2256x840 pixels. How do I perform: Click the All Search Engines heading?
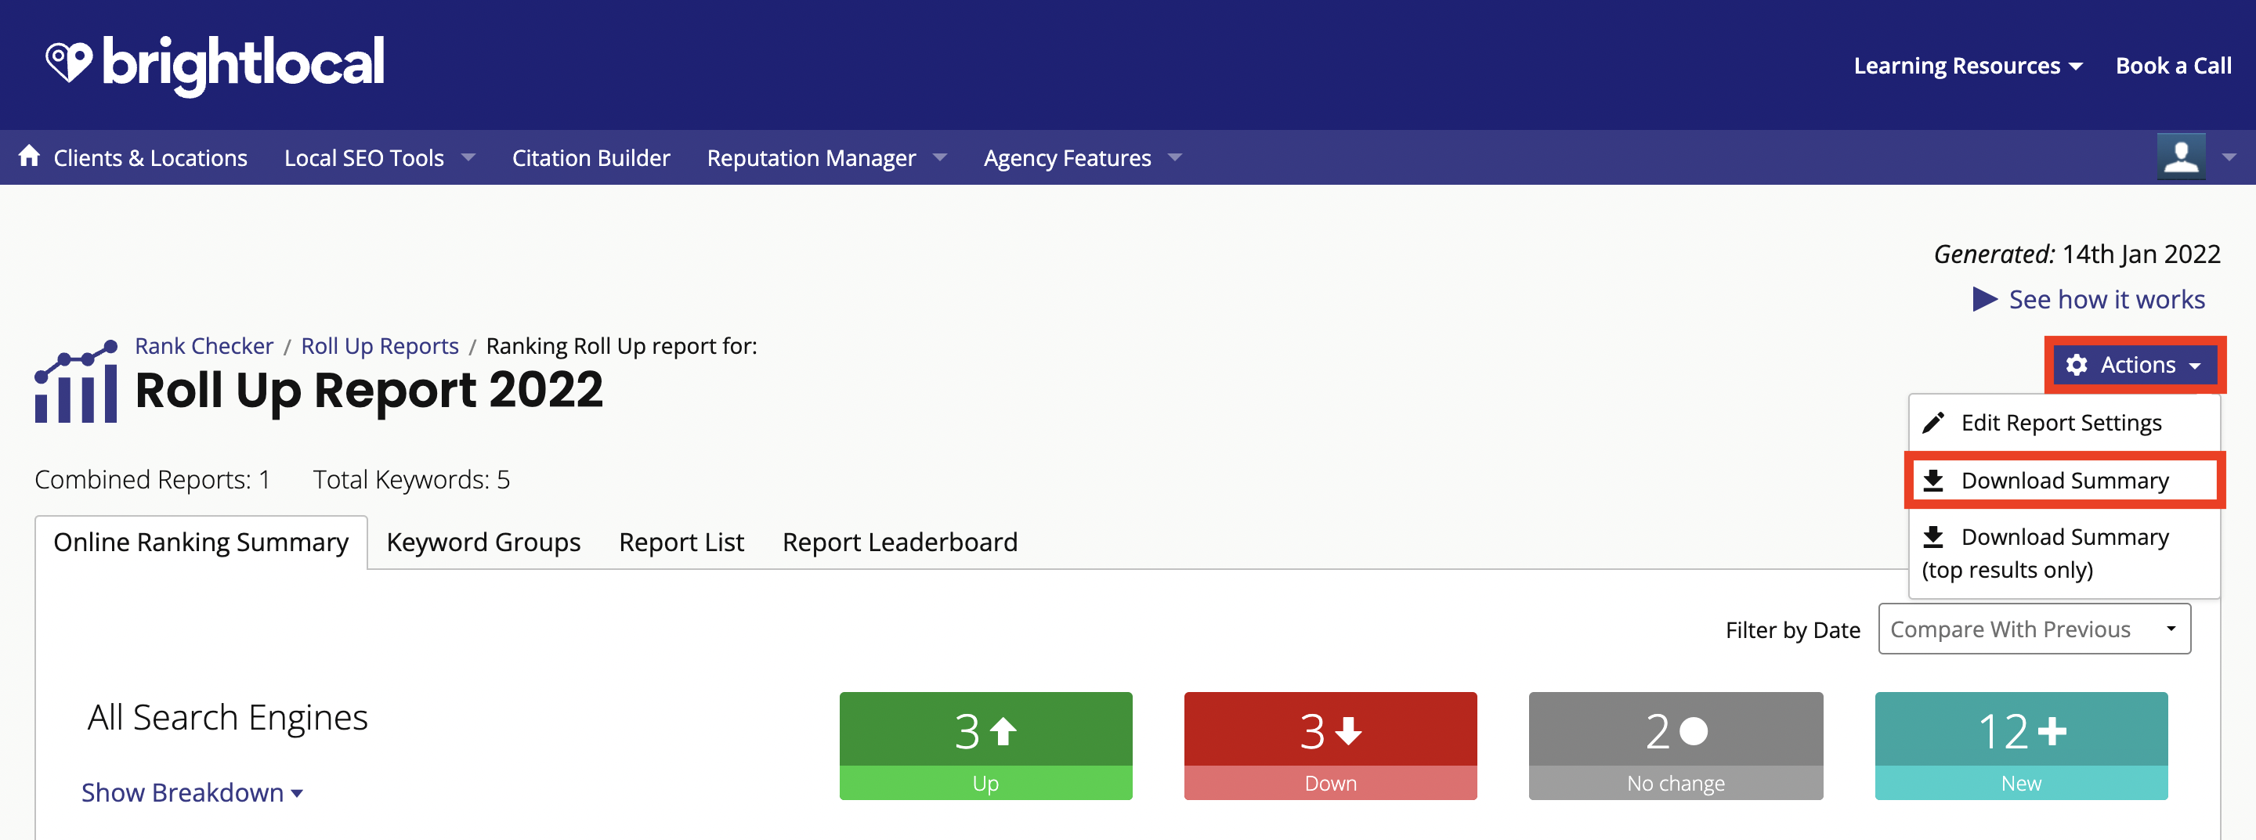click(x=228, y=718)
